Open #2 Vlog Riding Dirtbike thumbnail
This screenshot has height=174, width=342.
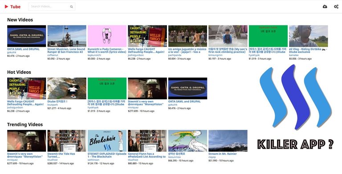pyautogui.click(x=309, y=36)
